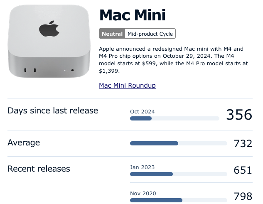Click the Jan 2023 release bar
This screenshot has height=204, width=263.
(178, 174)
